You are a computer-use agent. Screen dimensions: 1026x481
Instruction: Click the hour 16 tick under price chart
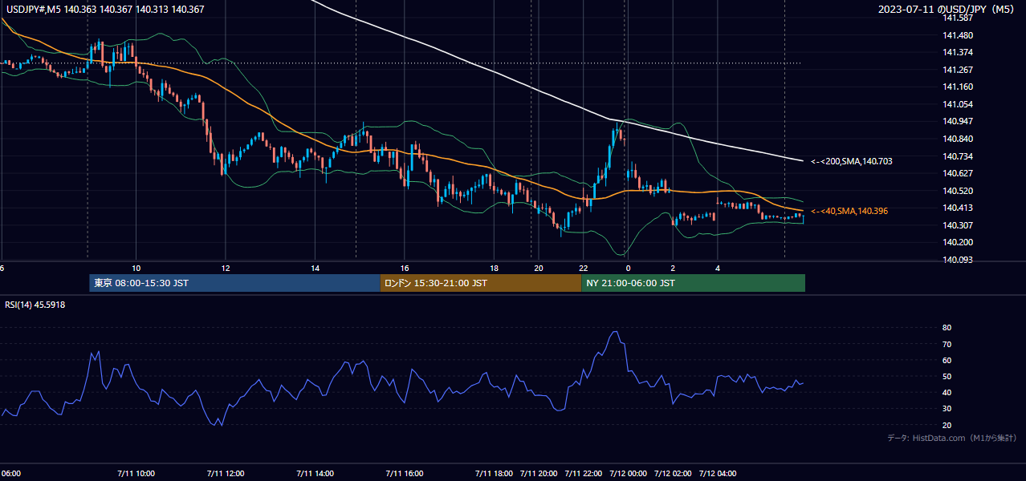click(x=405, y=268)
